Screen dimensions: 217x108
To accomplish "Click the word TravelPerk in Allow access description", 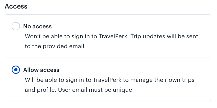I will (107, 80).
